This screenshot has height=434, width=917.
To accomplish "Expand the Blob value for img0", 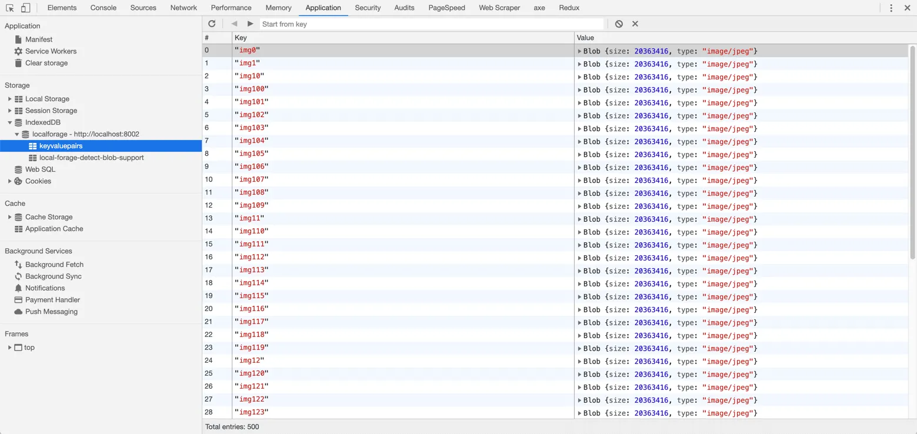I will (x=579, y=51).
